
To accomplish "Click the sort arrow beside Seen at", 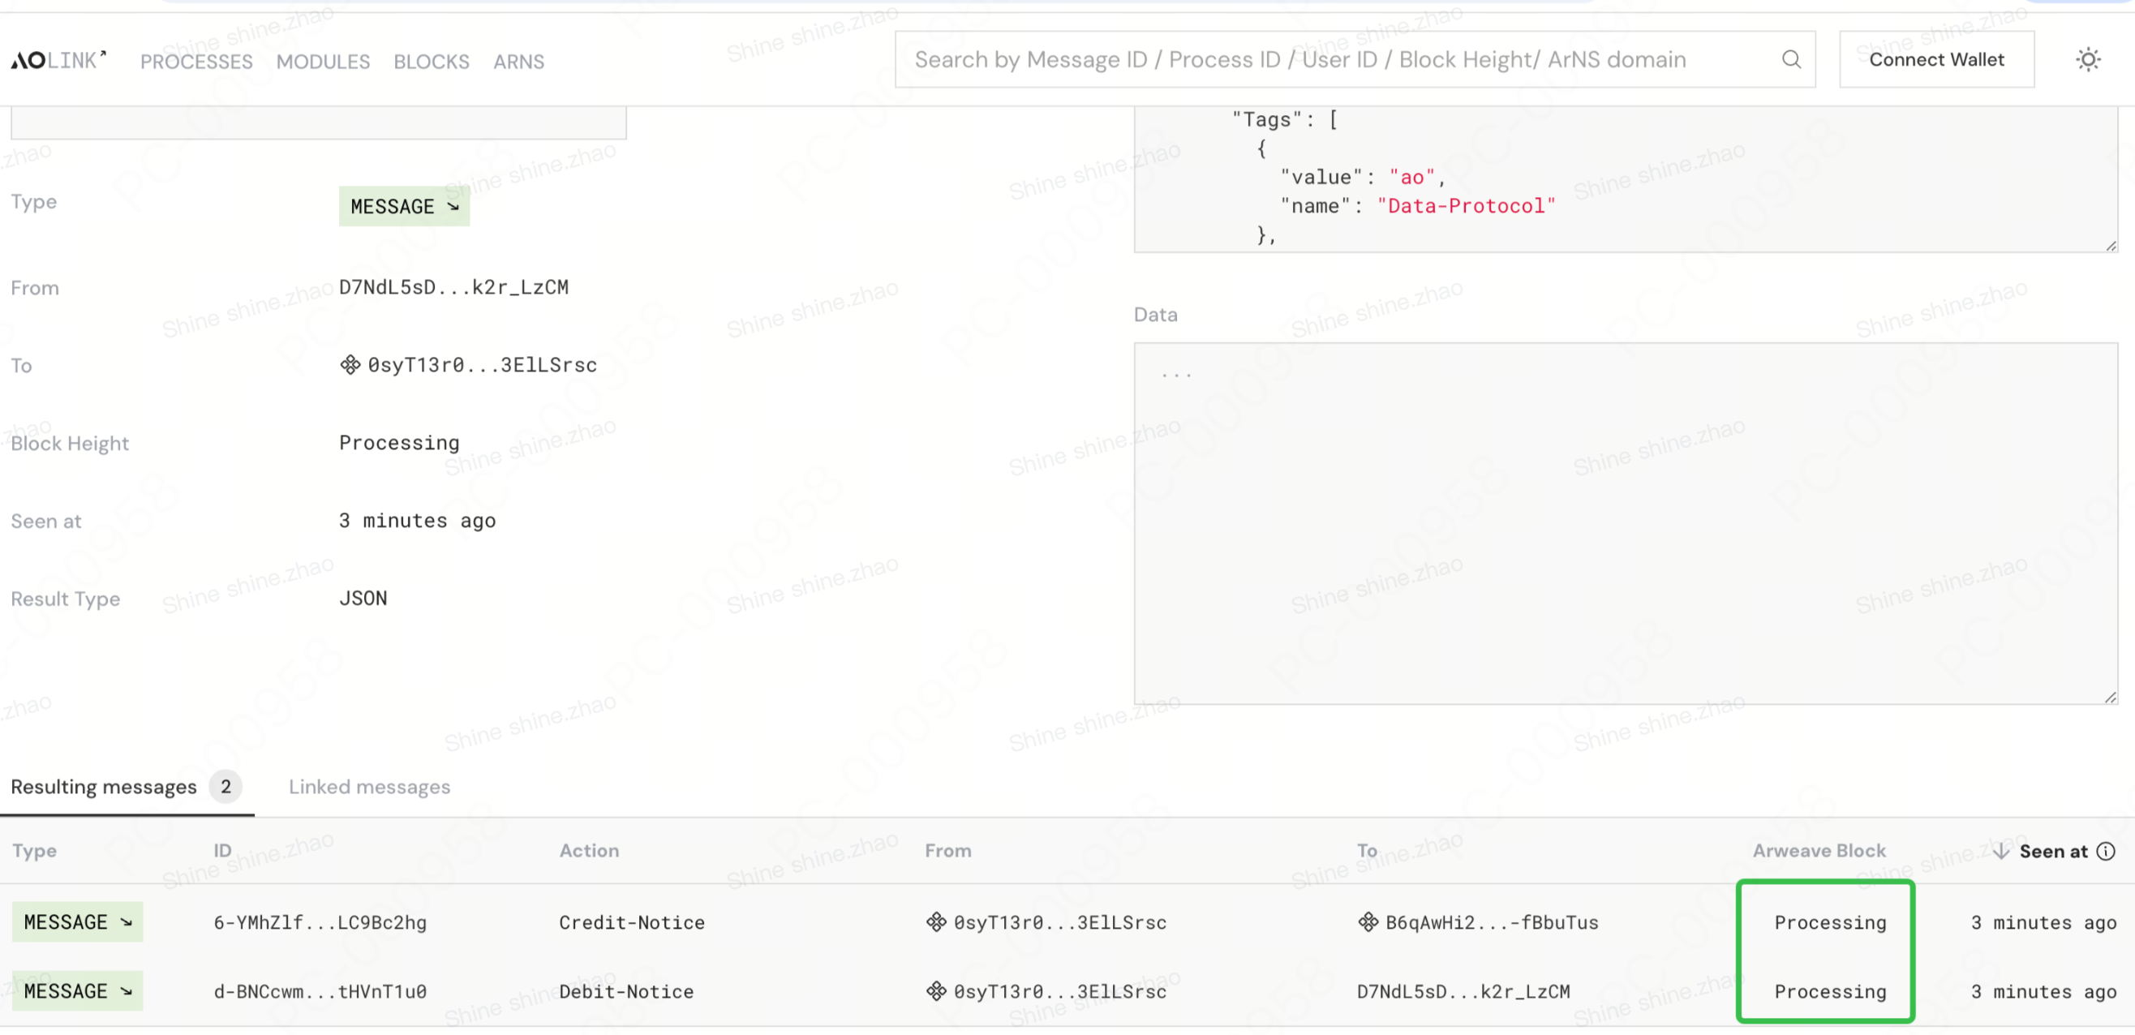I will pos(2000,851).
